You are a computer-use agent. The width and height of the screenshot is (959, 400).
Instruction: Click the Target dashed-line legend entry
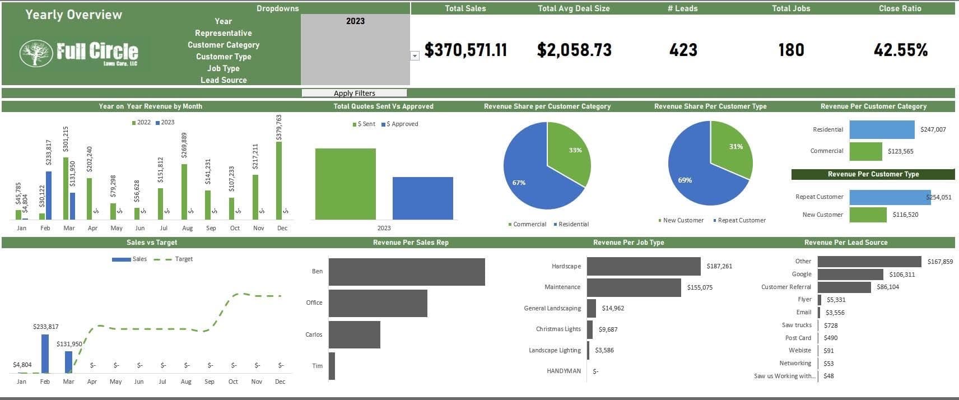(173, 259)
